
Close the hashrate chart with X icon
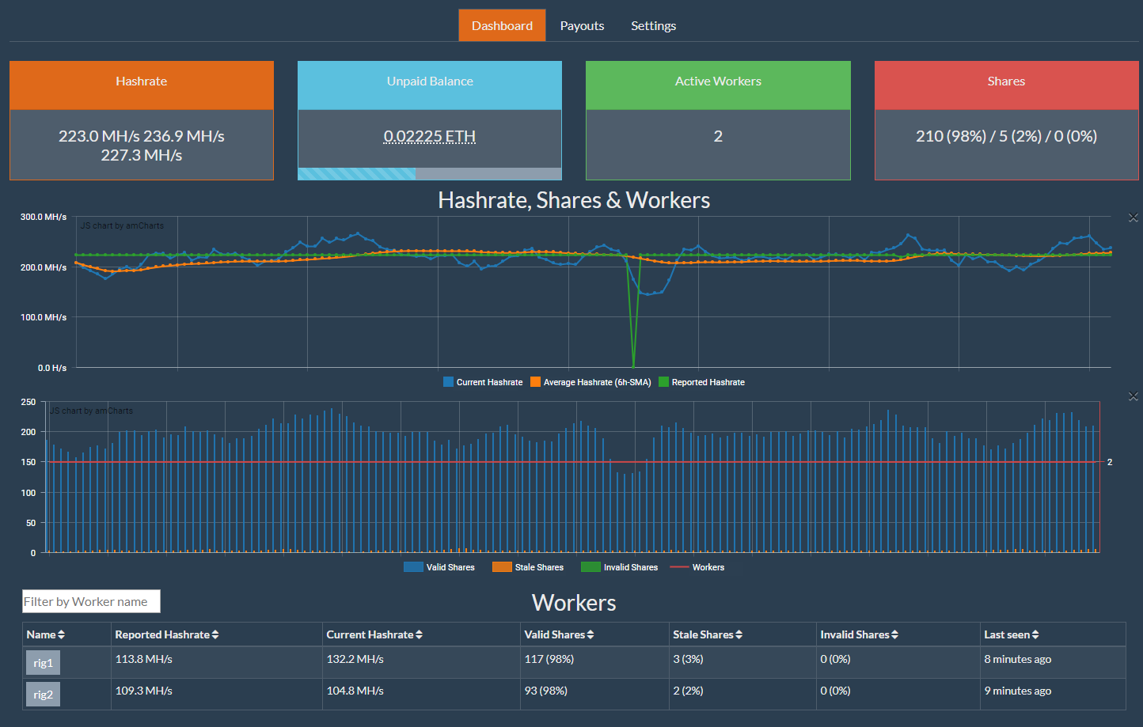click(1133, 217)
